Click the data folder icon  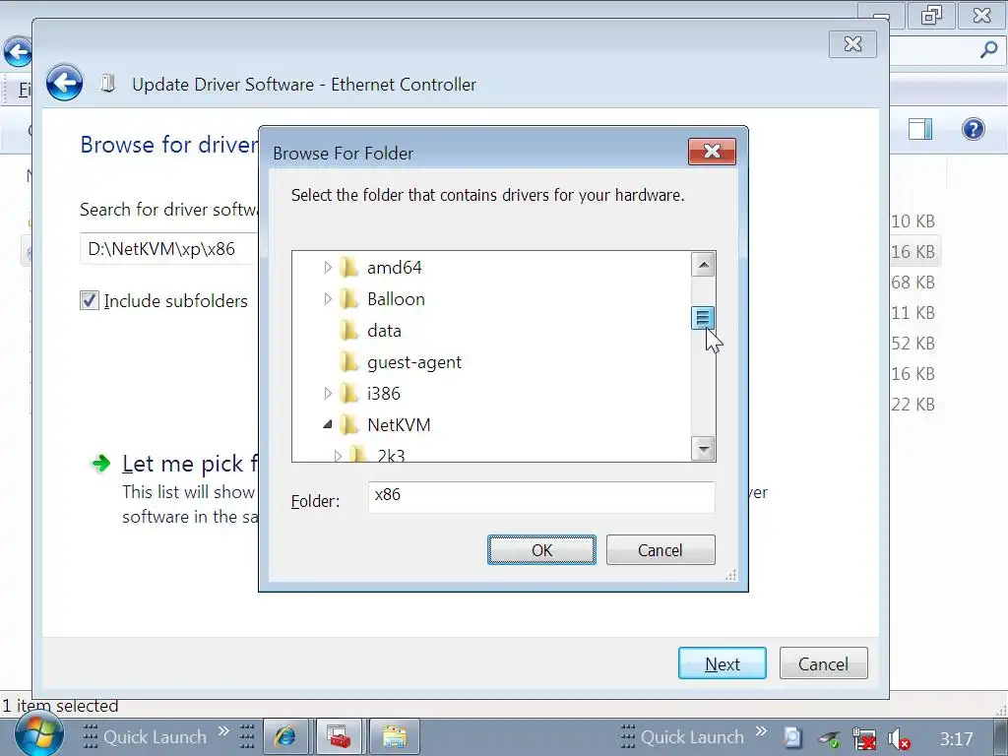[348, 331]
